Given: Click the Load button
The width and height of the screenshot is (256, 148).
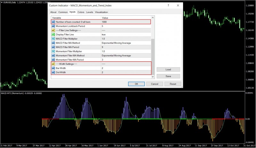Looking at the screenshot, I should (168, 70).
